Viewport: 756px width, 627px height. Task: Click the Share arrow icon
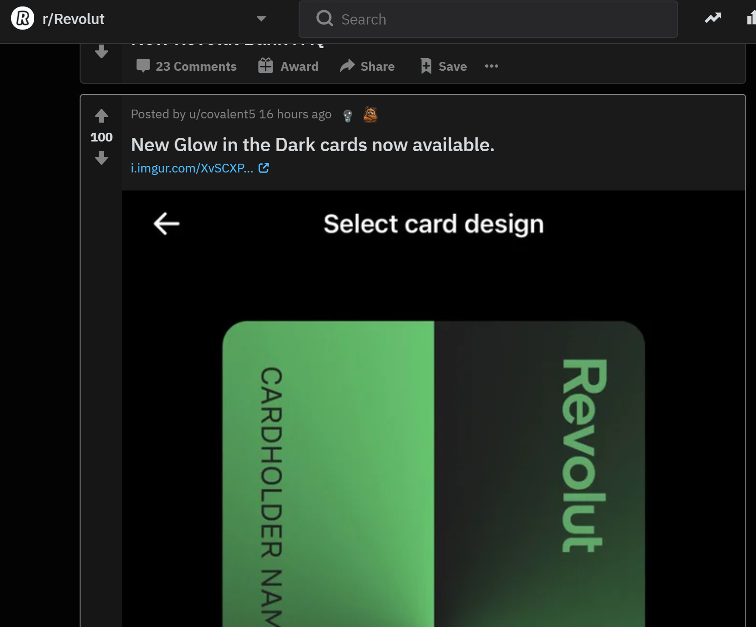coord(347,66)
